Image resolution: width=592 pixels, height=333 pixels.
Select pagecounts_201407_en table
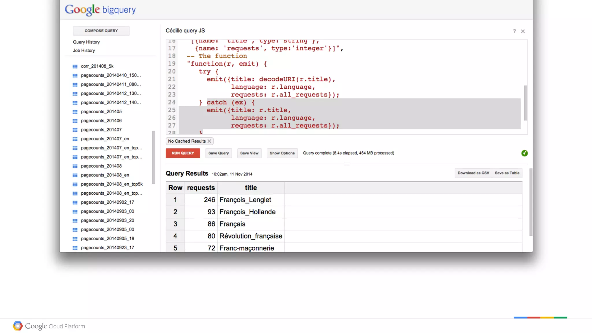105,139
